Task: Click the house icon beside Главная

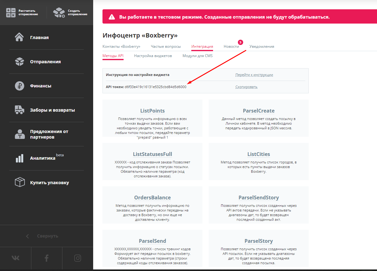Action: coord(20,38)
